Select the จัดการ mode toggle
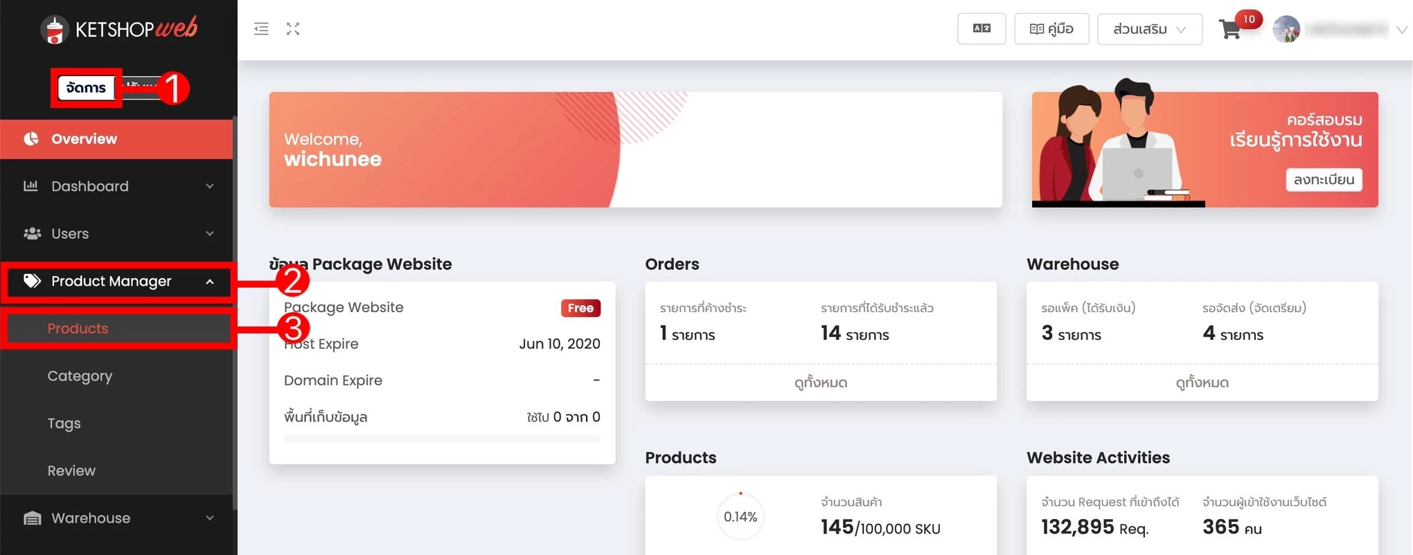 click(86, 88)
